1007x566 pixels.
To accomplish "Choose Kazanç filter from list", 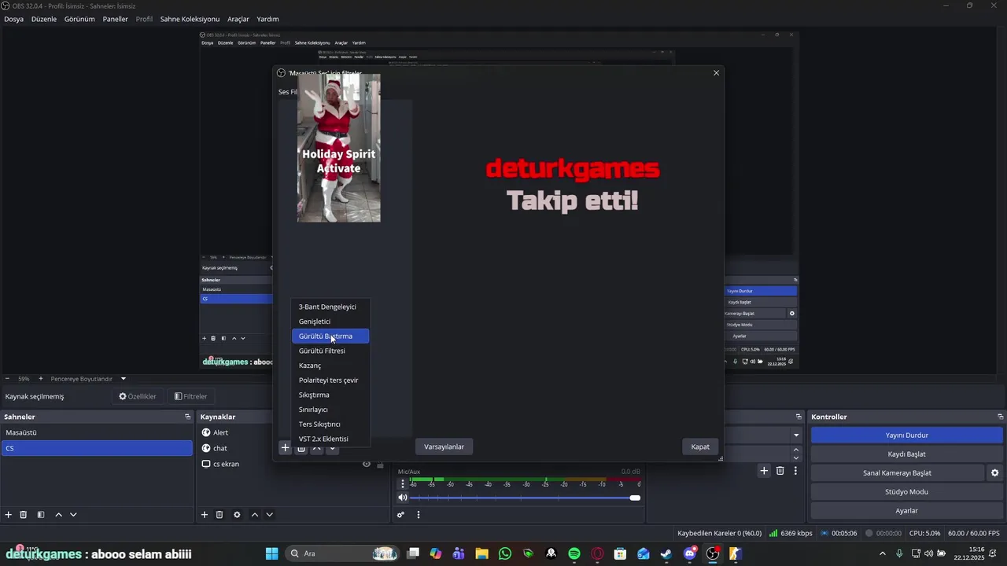I will coord(330,366).
